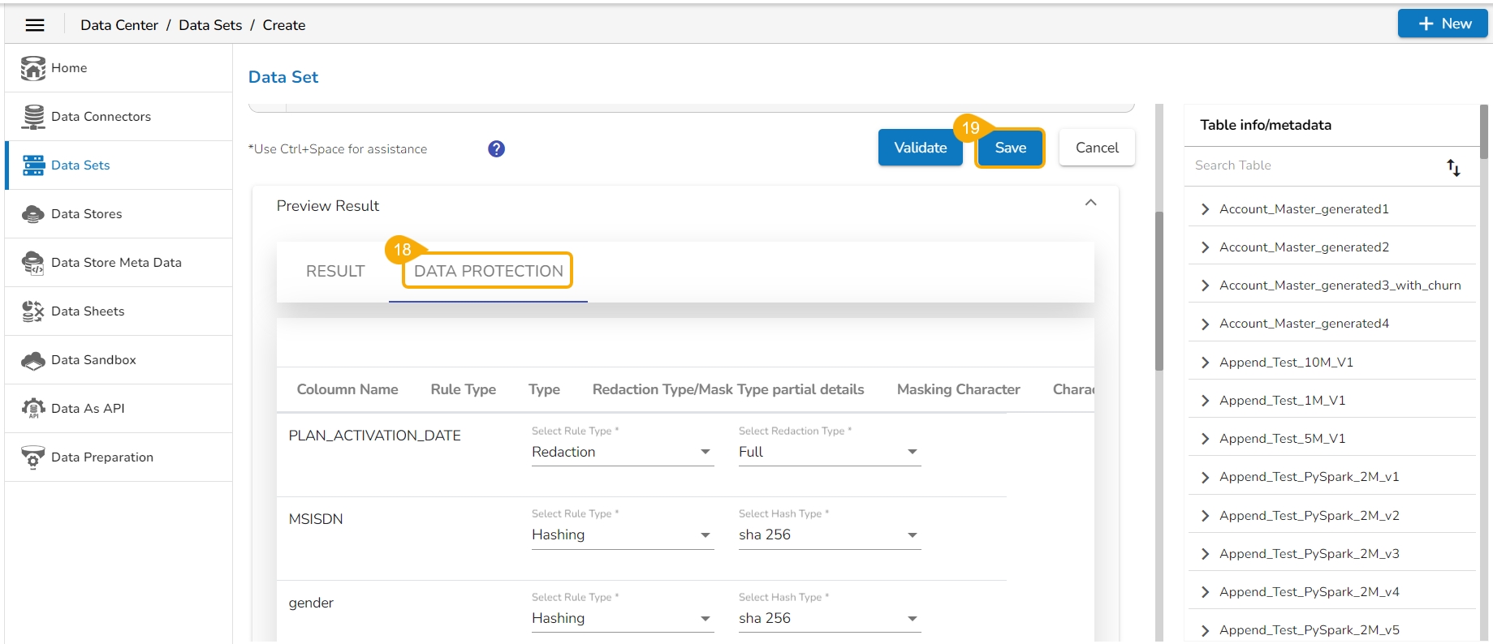Switch to the RESULT tab

click(x=335, y=272)
